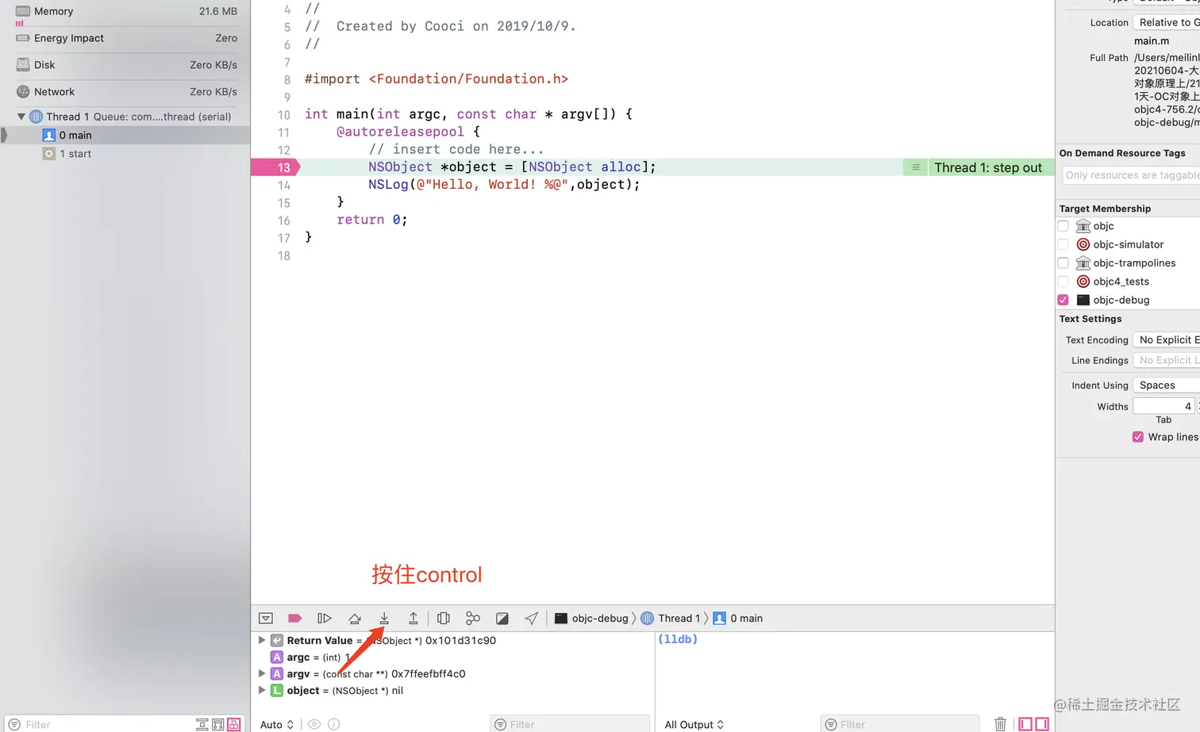This screenshot has width=1200, height=732.
Task: Select the 0 main stack frame
Action: [x=125, y=136]
